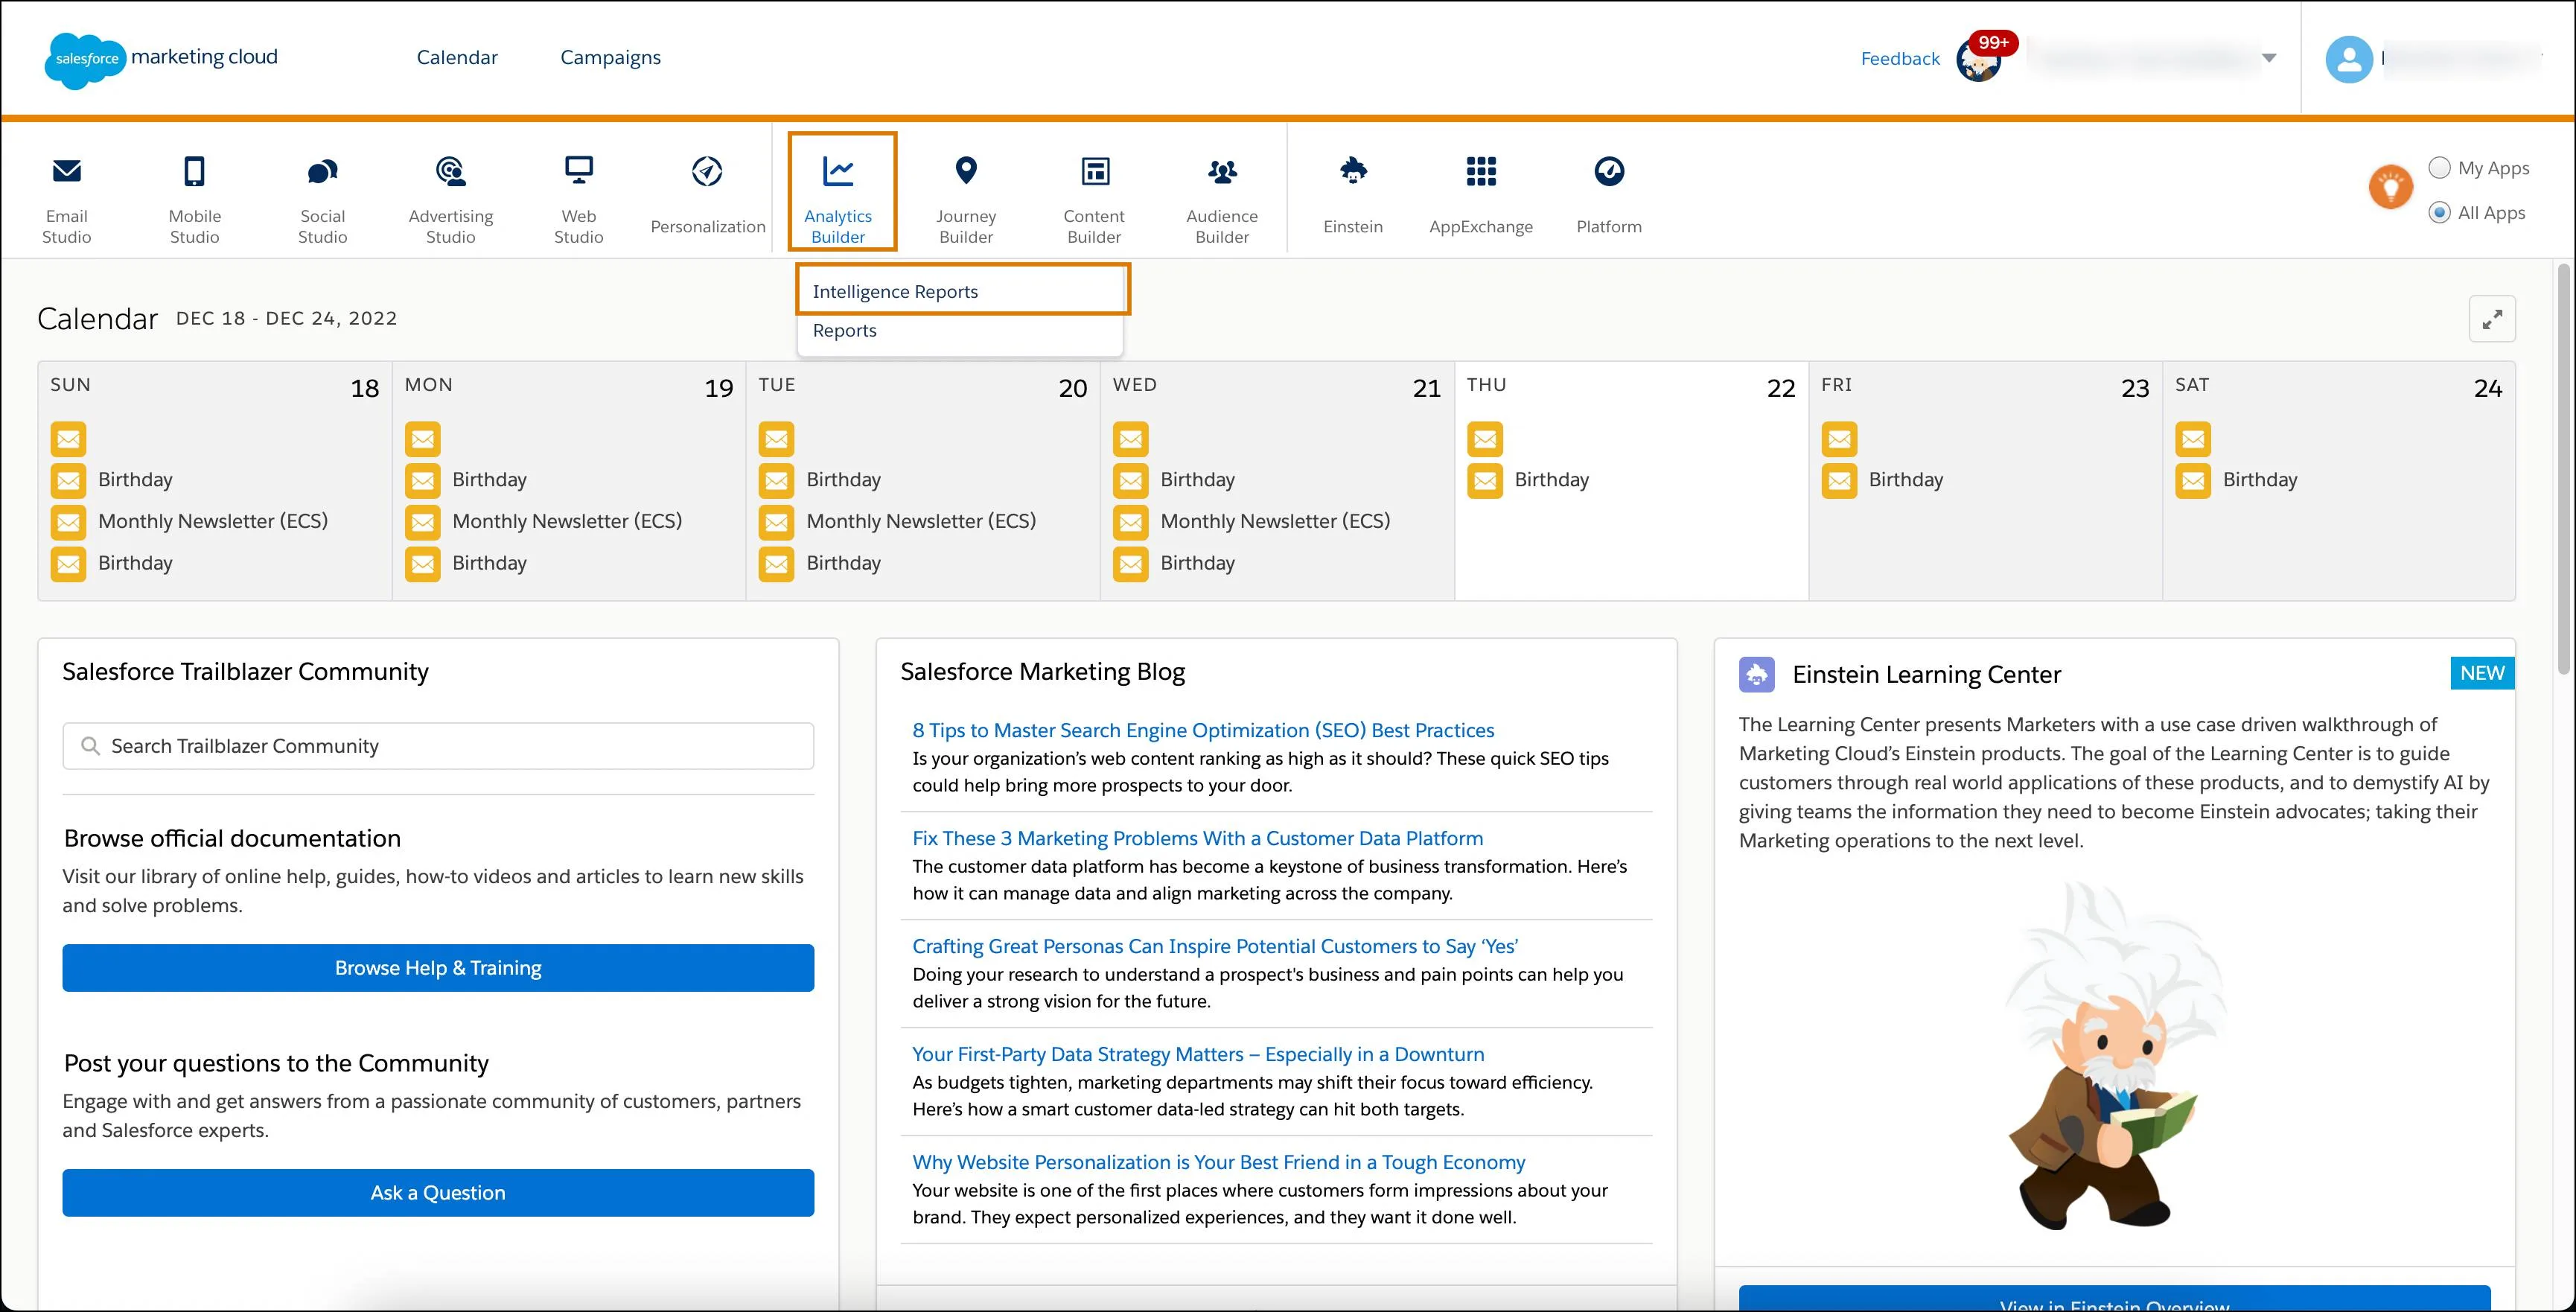Click Ask a Question button
Screen dimensions: 2576x1312
click(436, 1191)
